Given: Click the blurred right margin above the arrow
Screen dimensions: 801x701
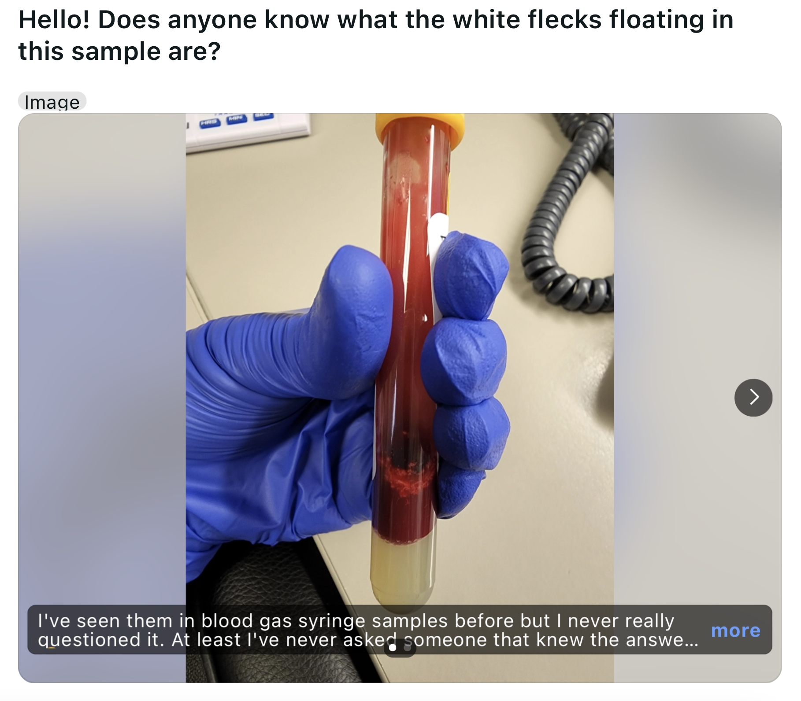Looking at the screenshot, I should 697,242.
